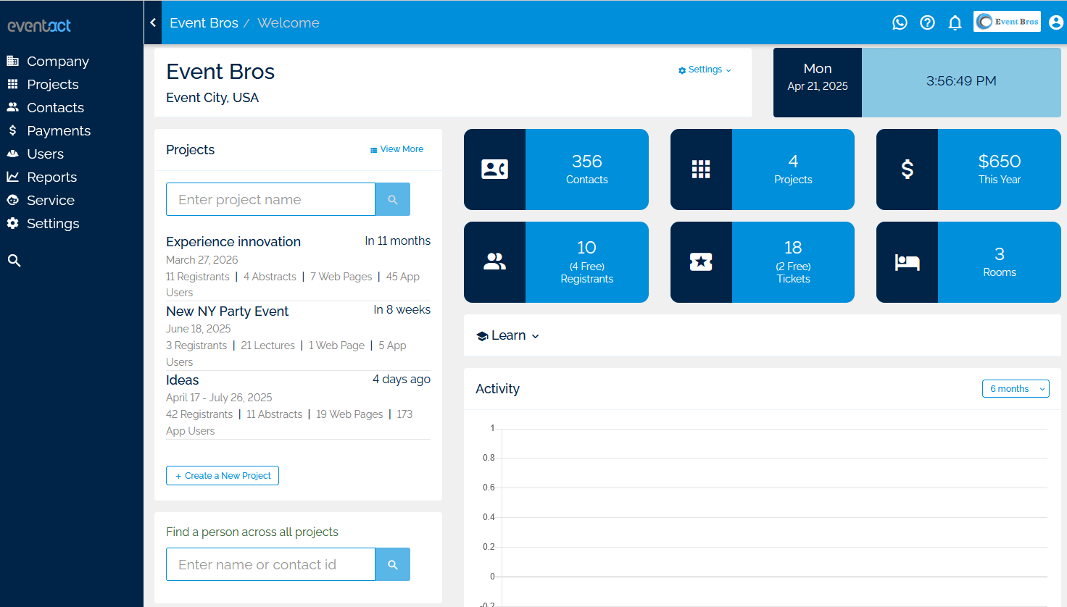1067x607 pixels.
Task: Focus the Enter name or contact id field
Action: point(270,564)
